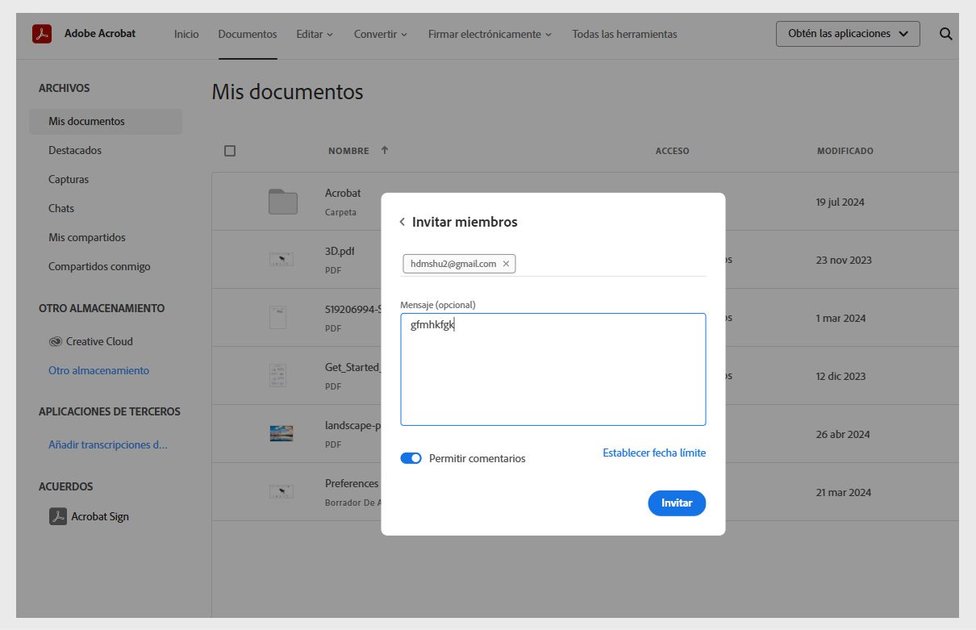This screenshot has width=976, height=630.
Task: Click the Invitar button
Action: click(x=677, y=503)
